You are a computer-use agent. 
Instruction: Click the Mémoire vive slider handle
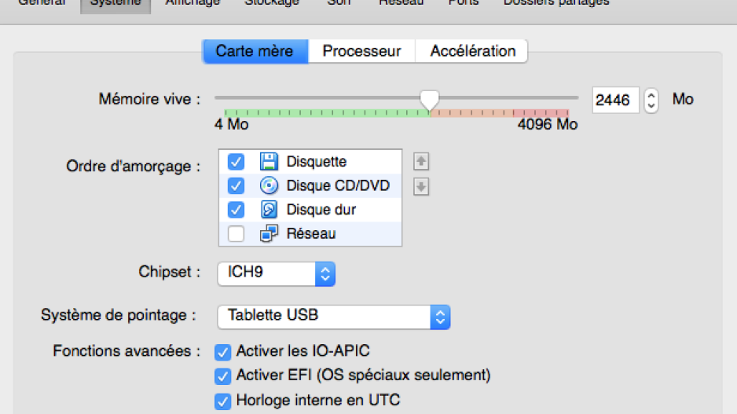pyautogui.click(x=429, y=100)
